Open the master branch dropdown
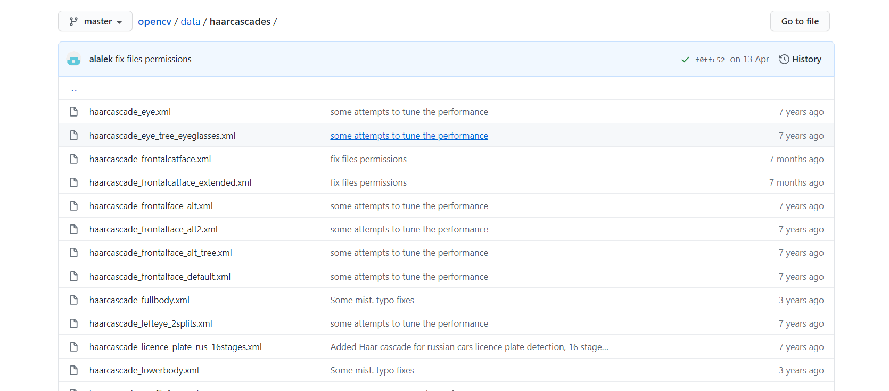 (x=95, y=21)
